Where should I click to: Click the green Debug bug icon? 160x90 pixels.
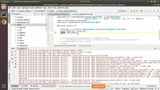coord(134,11)
